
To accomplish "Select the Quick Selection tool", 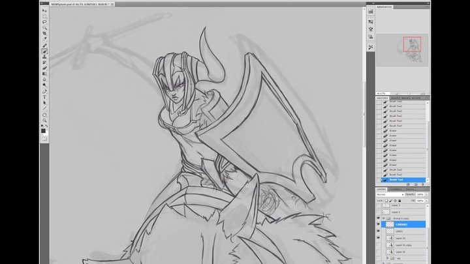I will pos(44,27).
